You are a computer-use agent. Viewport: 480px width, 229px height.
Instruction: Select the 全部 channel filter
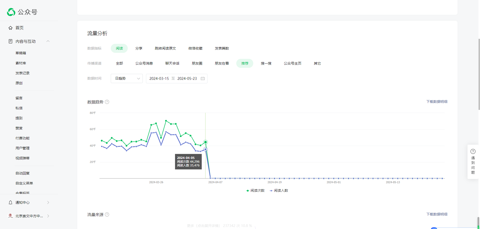click(119, 63)
